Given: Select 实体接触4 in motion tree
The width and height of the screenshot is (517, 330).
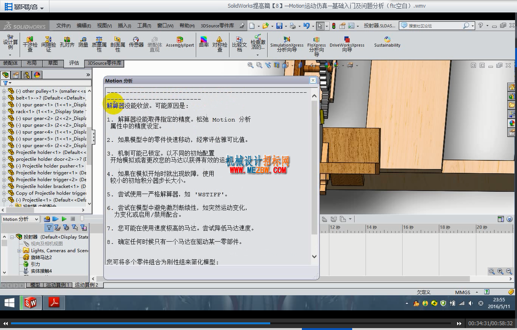Looking at the screenshot, I should coord(41,271).
